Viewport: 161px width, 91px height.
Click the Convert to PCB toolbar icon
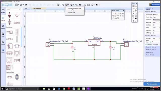click(66, 5)
